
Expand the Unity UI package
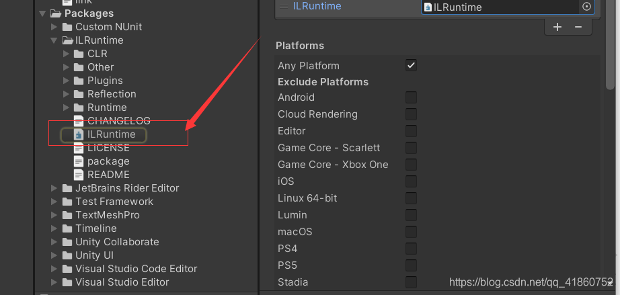click(54, 255)
